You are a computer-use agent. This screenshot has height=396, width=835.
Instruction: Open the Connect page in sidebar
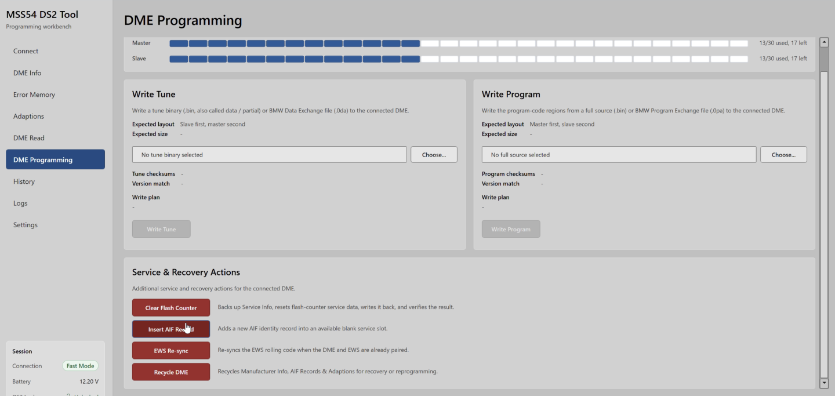tap(55, 51)
